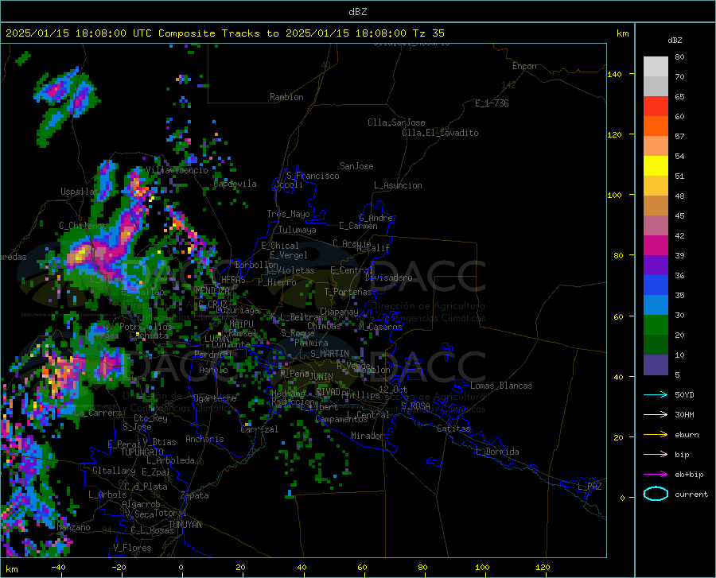Click the JUNIN label on map
Screen dimensions: 716x578
pos(321,377)
